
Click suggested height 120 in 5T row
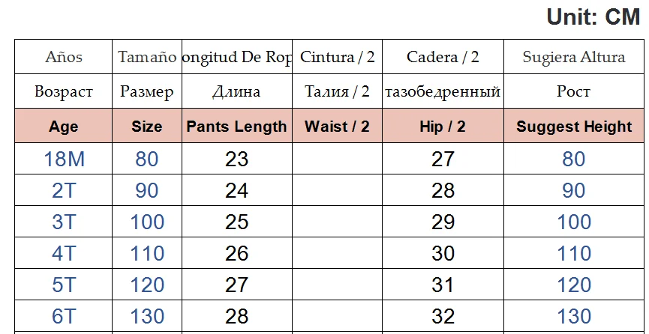click(574, 285)
